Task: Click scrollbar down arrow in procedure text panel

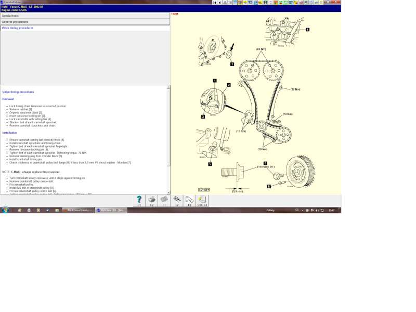Action: click(x=168, y=192)
